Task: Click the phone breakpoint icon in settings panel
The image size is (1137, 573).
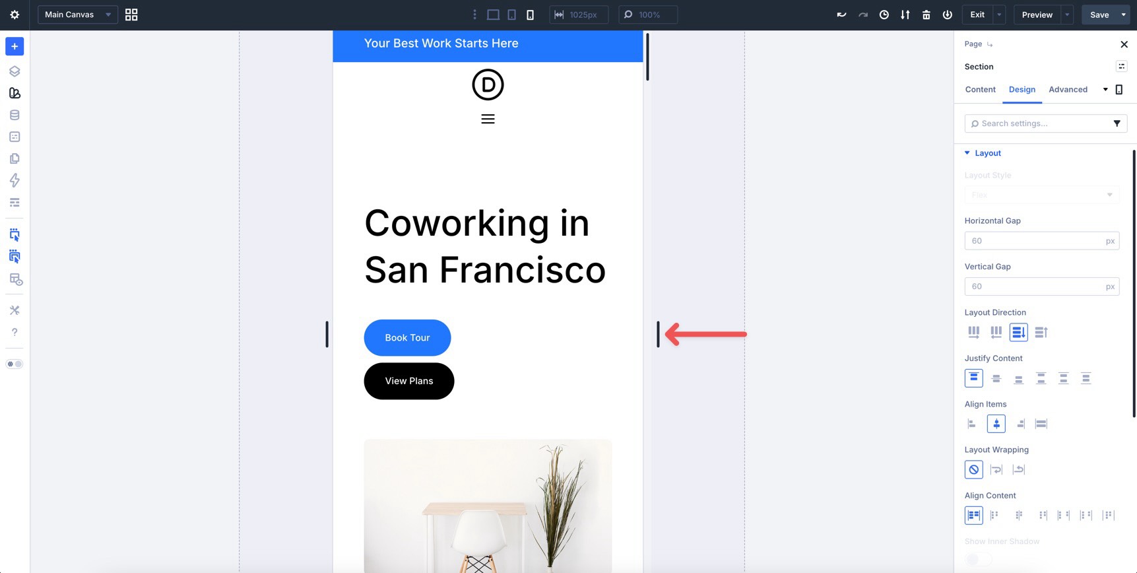Action: pos(1119,90)
